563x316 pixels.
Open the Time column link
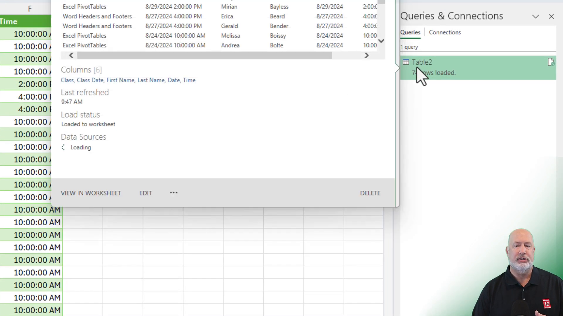pos(189,80)
